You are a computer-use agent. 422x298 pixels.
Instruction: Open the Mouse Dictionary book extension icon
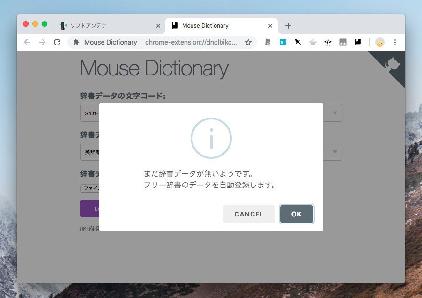pyautogui.click(x=358, y=42)
